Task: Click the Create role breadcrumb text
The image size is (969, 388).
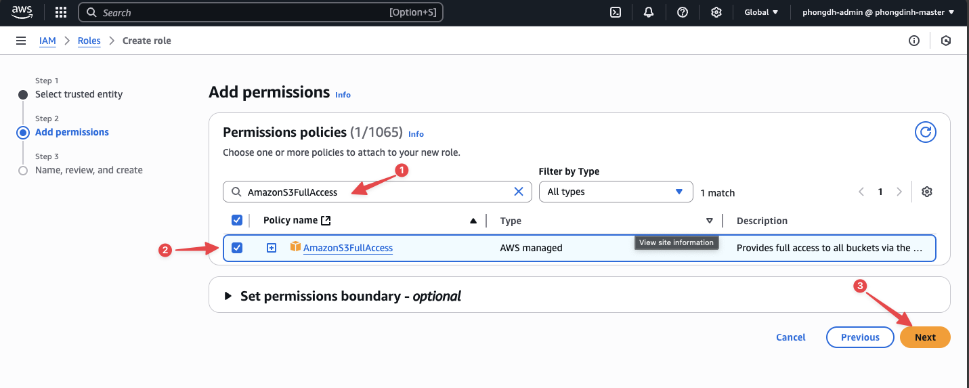Action: pos(147,41)
